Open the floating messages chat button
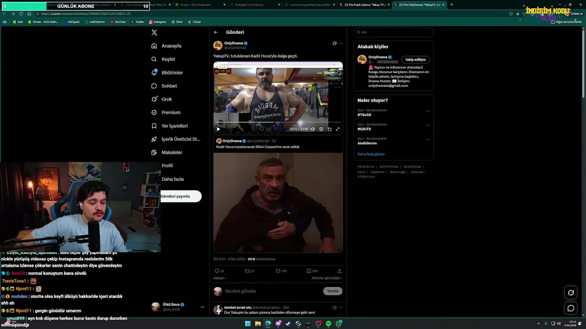The width and height of the screenshot is (586, 329). tap(571, 308)
